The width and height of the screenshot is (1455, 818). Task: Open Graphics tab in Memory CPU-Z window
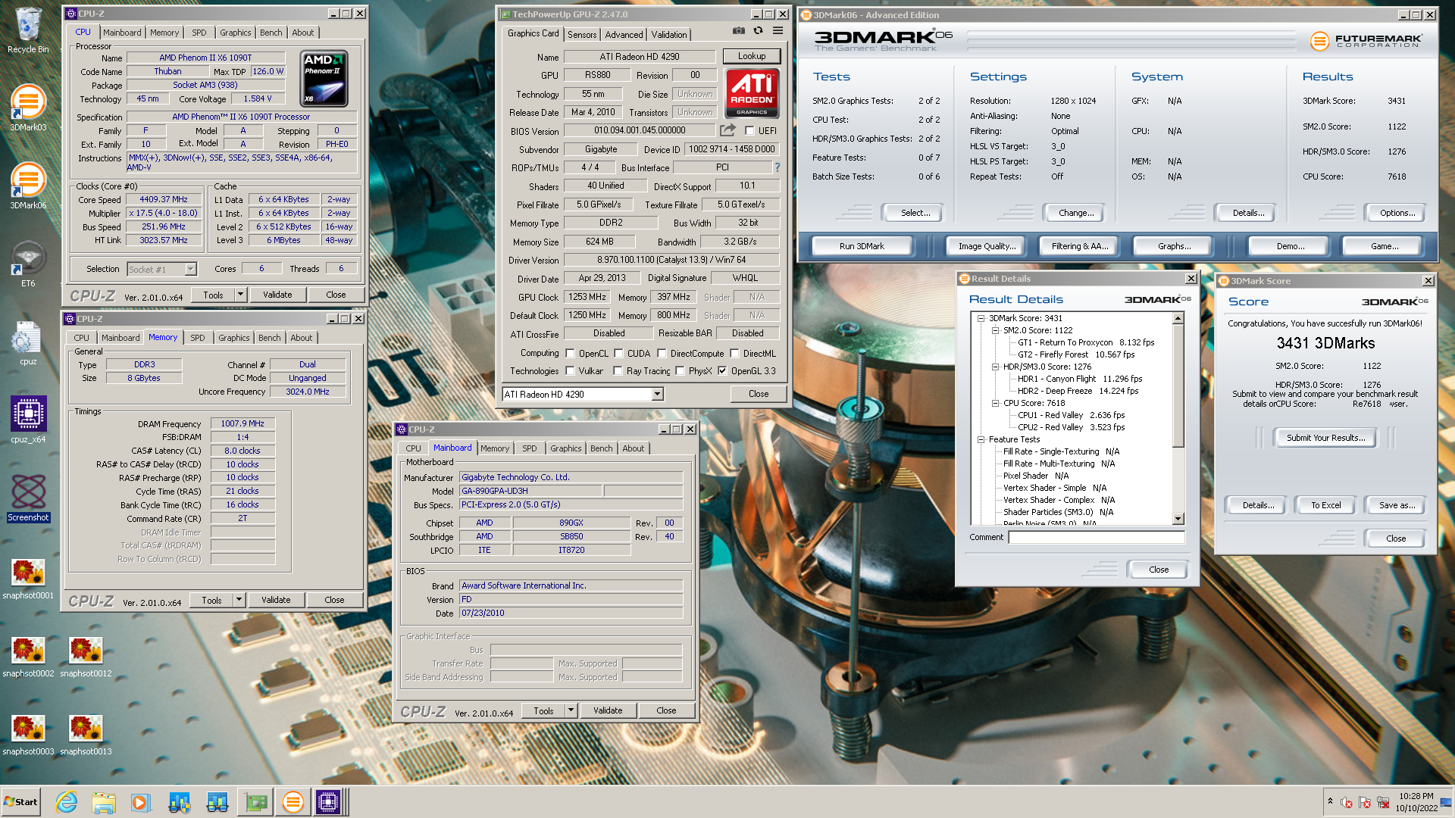(233, 338)
